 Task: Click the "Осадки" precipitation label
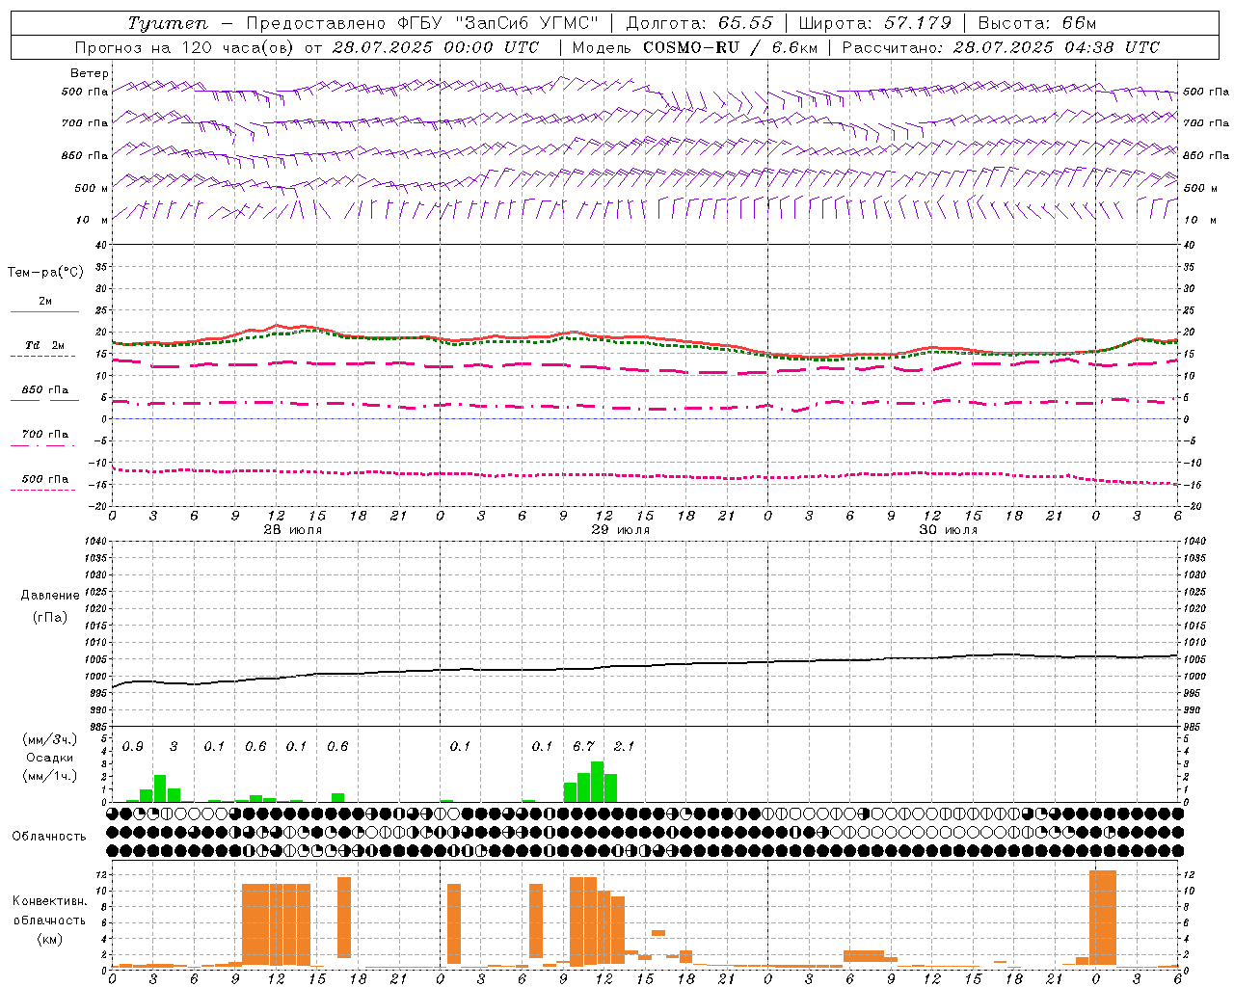coord(50,758)
